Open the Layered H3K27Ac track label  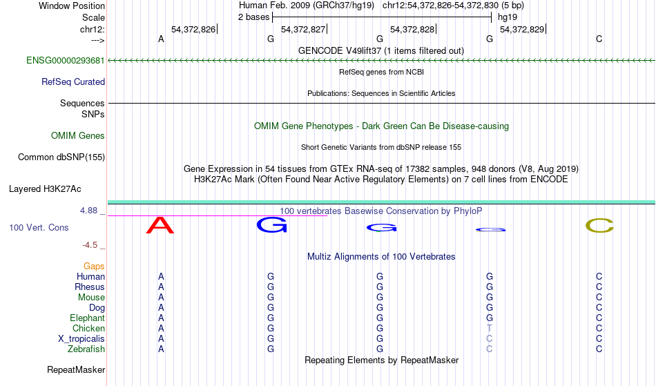tap(45, 189)
